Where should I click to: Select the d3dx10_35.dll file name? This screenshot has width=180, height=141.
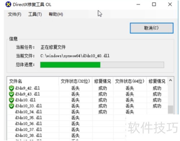(28, 118)
